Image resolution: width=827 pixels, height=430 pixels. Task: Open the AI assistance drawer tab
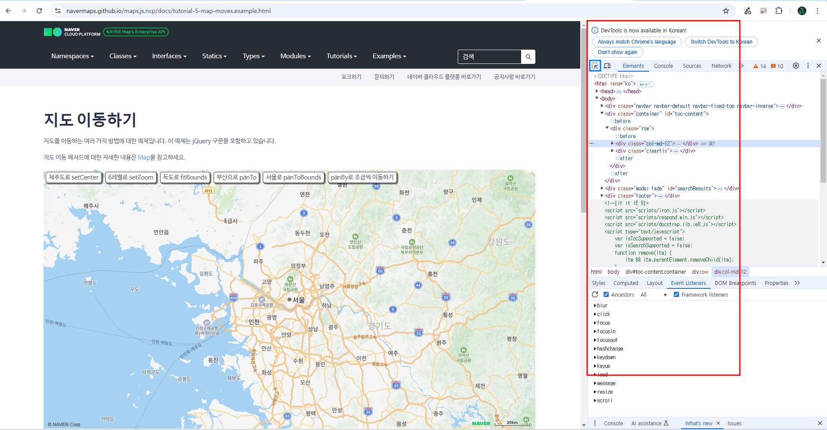point(650,423)
